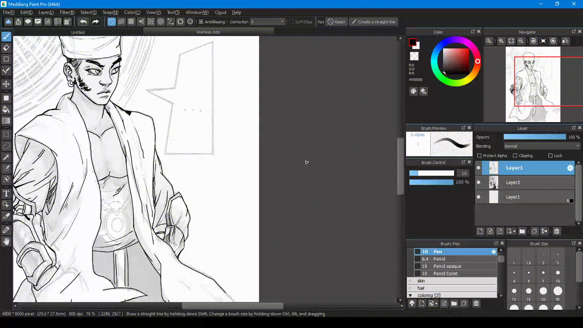
Task: Click the layer Opacity slider
Action: 535,137
